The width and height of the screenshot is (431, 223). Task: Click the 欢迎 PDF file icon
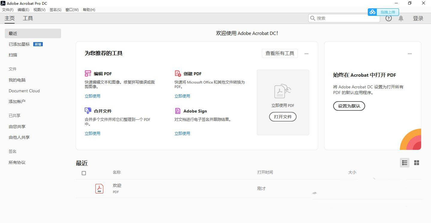point(99,188)
